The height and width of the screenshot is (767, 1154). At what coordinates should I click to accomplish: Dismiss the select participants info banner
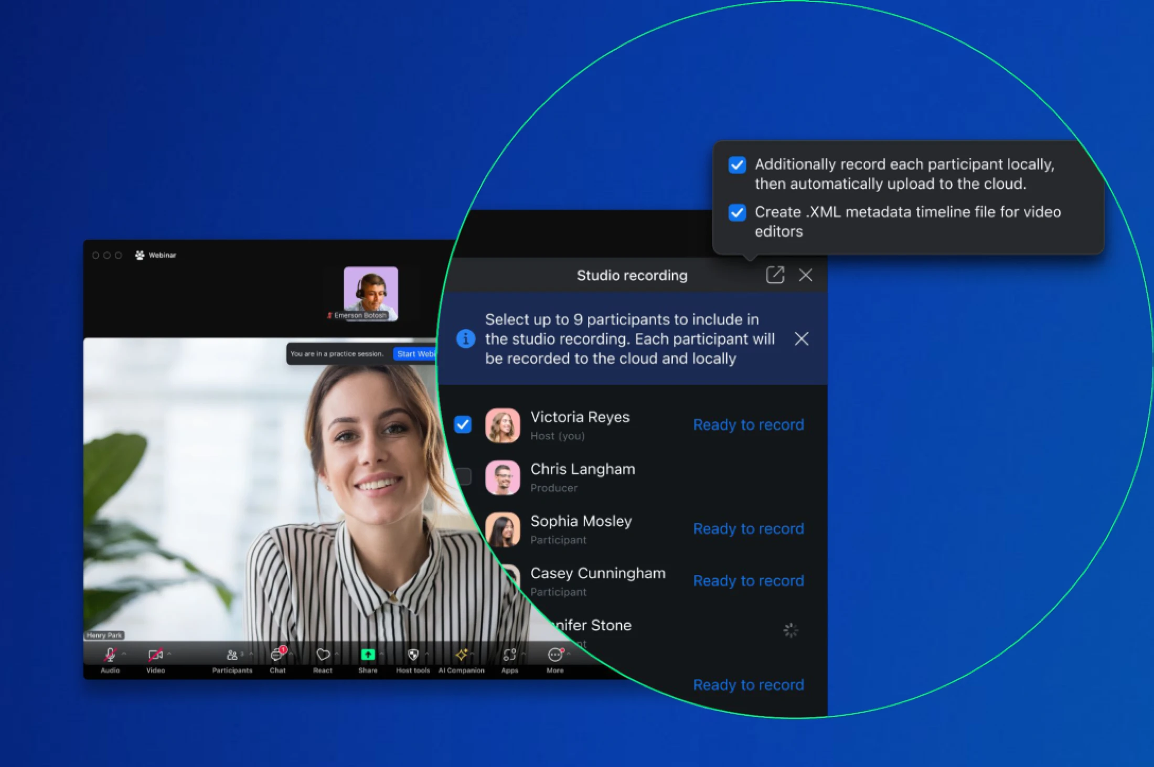(802, 339)
